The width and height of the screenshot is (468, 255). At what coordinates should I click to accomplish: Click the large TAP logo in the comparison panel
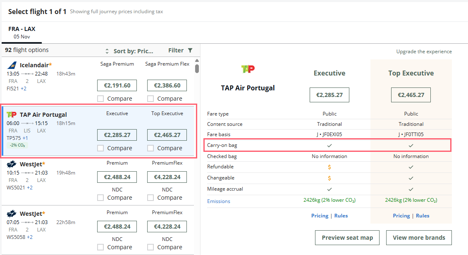(x=248, y=69)
